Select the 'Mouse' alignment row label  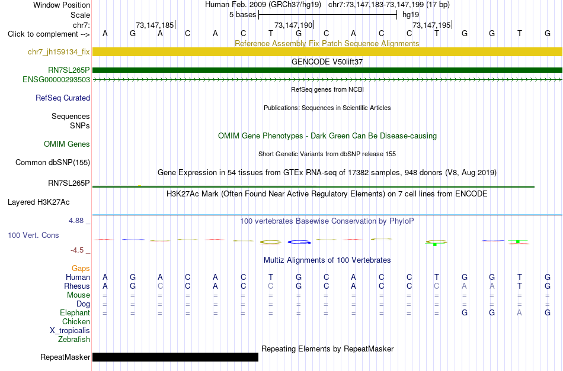pyautogui.click(x=78, y=295)
